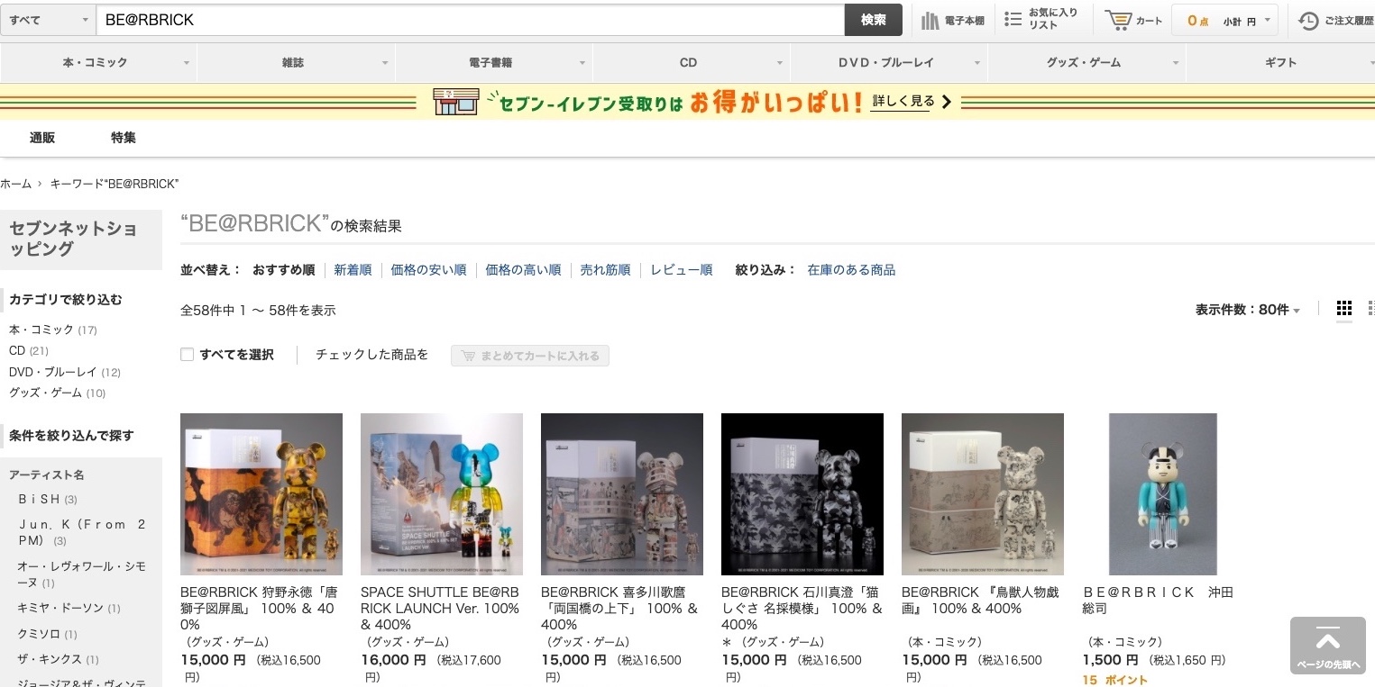
Task: Filter category DVD・ブルーレイ (12)
Action: click(x=65, y=372)
